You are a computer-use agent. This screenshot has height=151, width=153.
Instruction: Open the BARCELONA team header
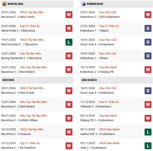click(x=16, y=4)
